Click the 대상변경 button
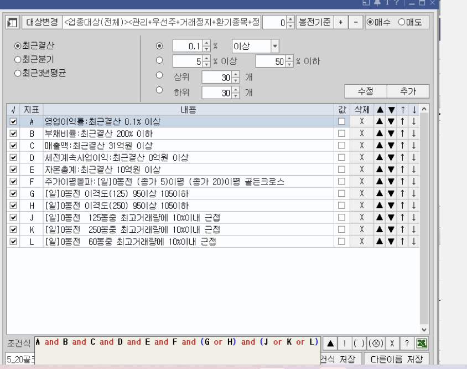 click(x=42, y=23)
